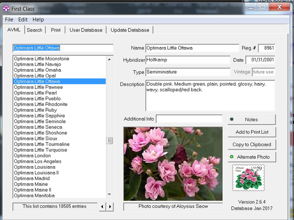Viewport: 294px width, 220px height.
Task: Select Optimara Little Seminole
Action: (x=60, y=121)
